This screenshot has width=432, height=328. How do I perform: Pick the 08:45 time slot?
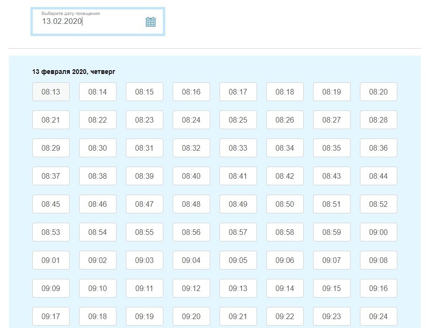pos(51,204)
